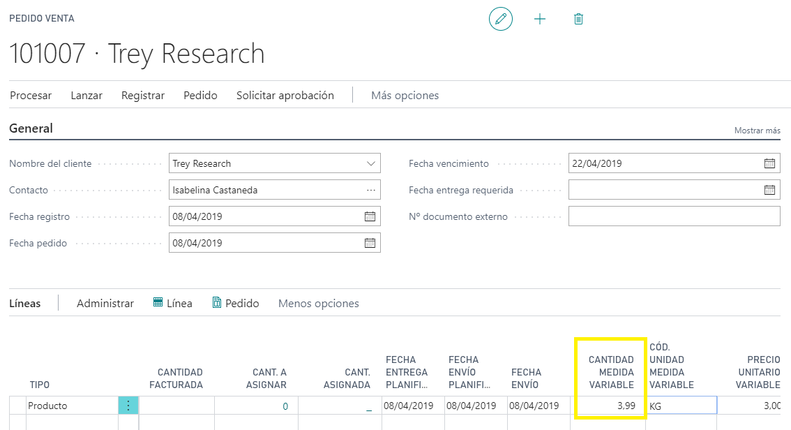Click the trash delete icon

pos(578,19)
